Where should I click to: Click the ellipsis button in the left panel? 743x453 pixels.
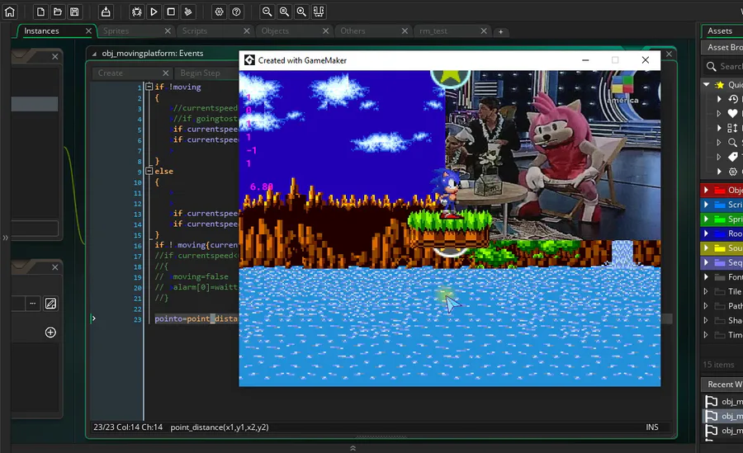pos(32,304)
